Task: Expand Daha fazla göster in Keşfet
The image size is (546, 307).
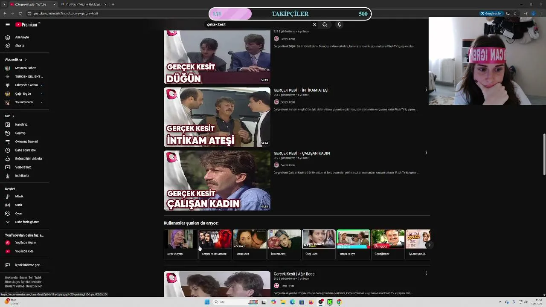Action: coord(24,222)
